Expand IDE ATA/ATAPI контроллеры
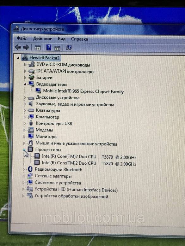The image size is (185, 246). 25,71
